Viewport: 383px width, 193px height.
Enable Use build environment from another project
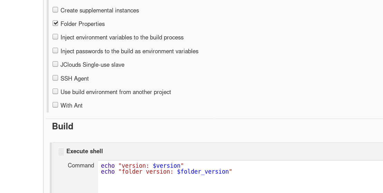[x=55, y=91]
